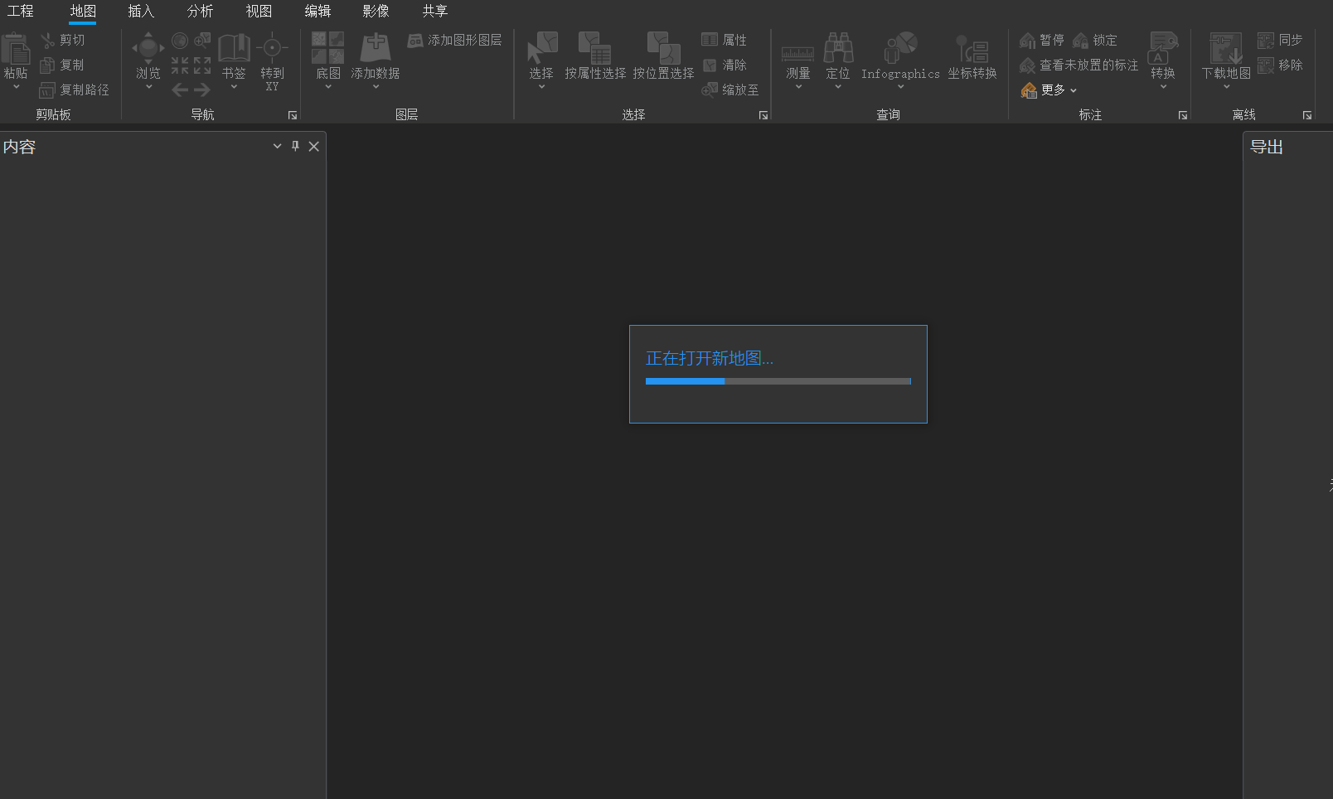The height and width of the screenshot is (799, 1333).
Task: Clear (清除) the current selection
Action: coord(724,65)
